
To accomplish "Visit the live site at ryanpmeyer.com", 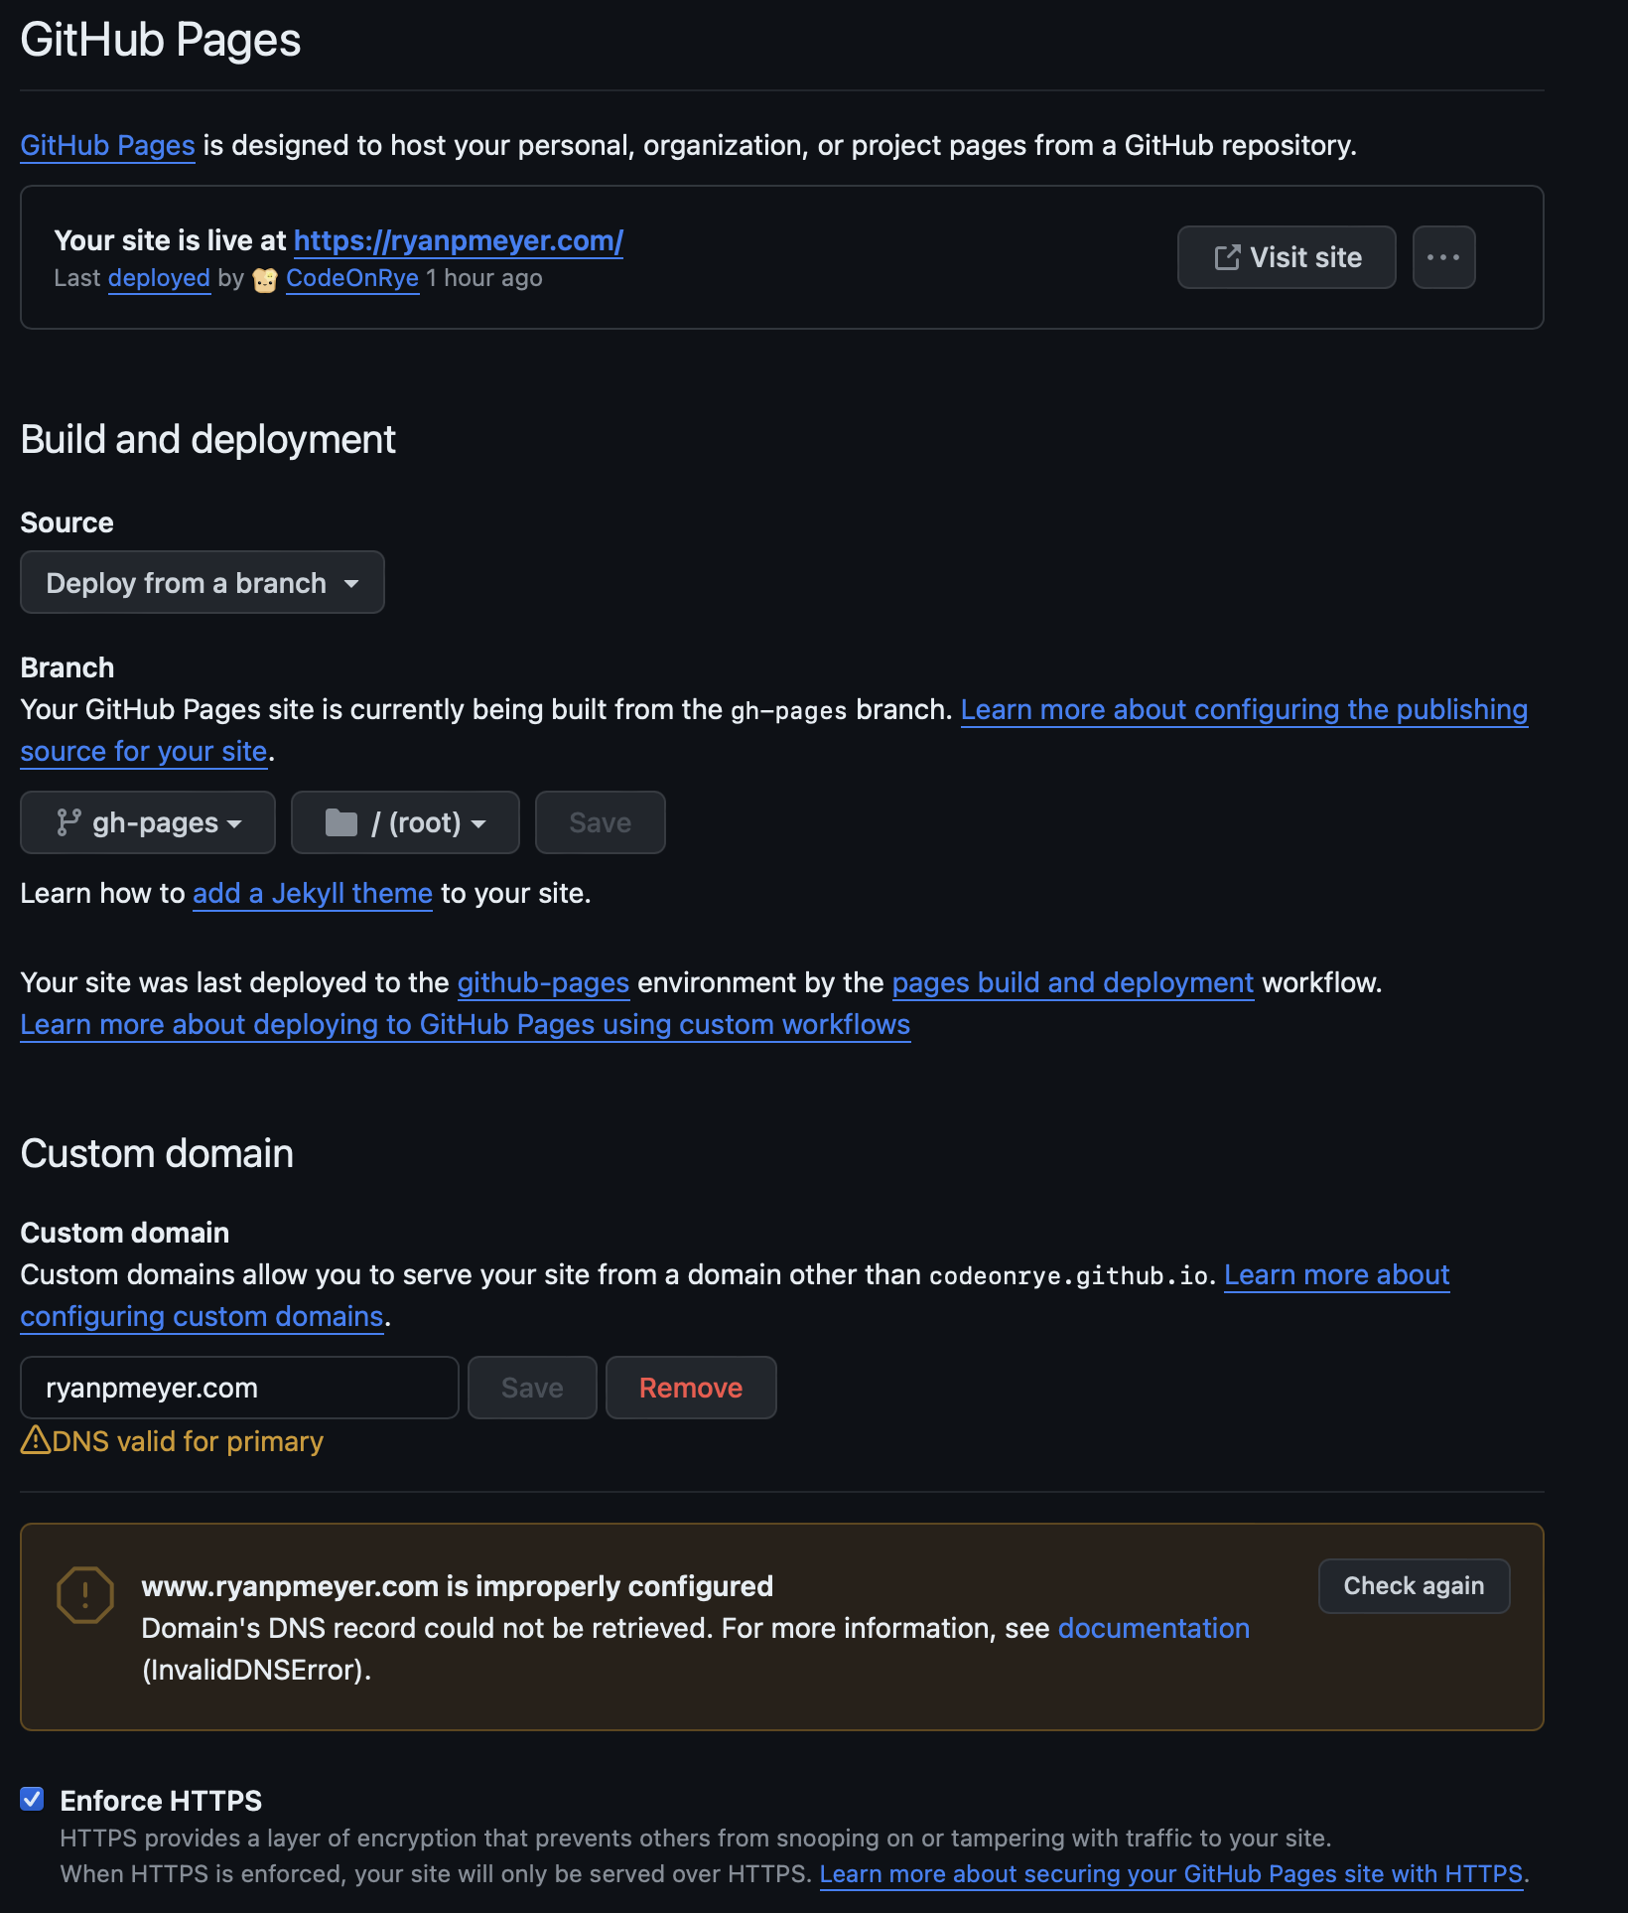I will pyautogui.click(x=457, y=240).
